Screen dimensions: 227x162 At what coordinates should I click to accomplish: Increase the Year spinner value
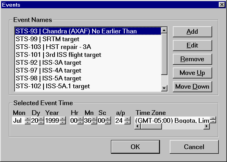[63, 119]
